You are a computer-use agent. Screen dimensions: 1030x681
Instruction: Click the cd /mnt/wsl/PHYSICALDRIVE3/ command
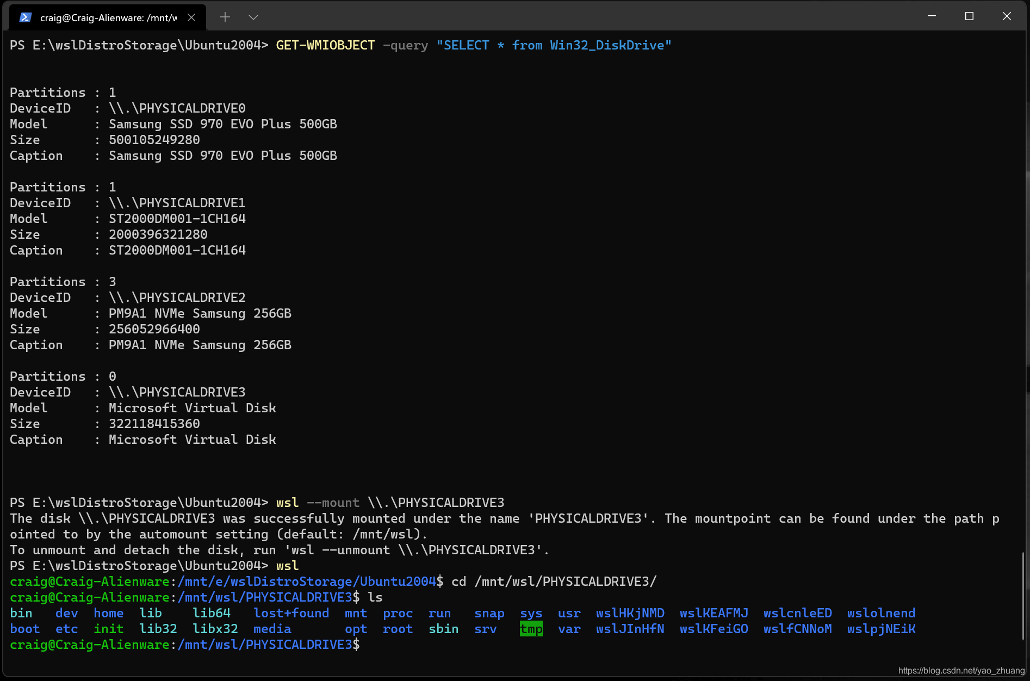coord(554,581)
